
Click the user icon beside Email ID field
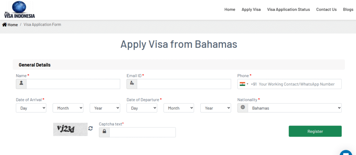point(132,84)
